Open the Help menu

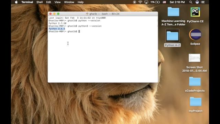point(80,2)
